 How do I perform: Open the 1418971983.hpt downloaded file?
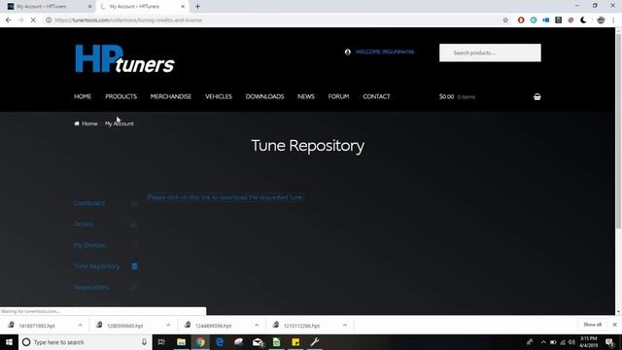[x=37, y=326]
